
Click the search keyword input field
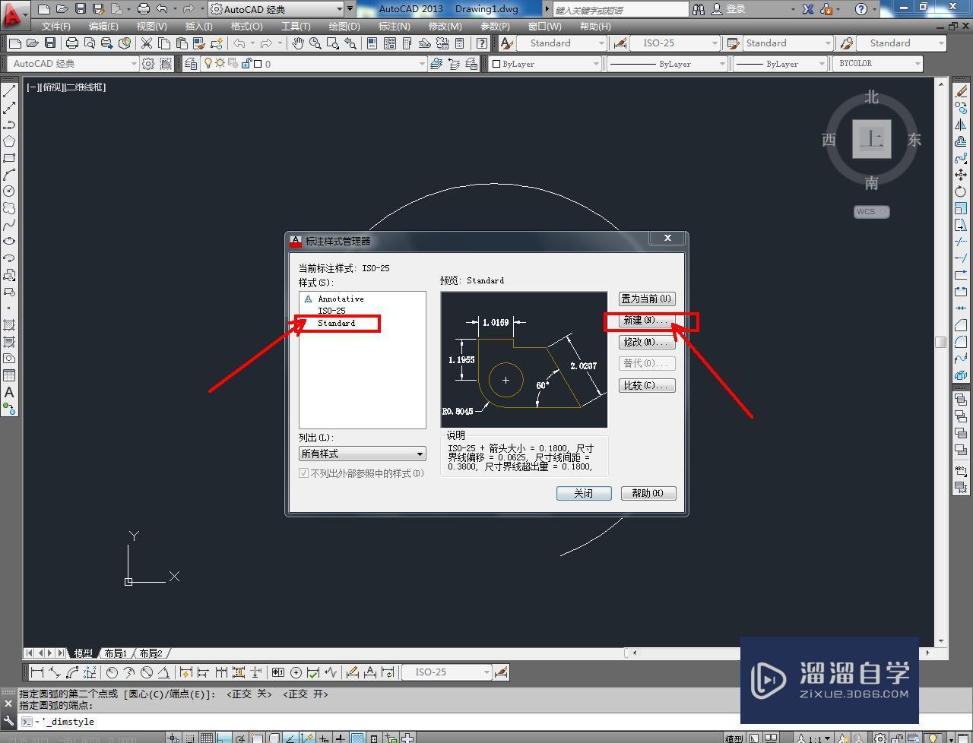pyautogui.click(x=620, y=9)
